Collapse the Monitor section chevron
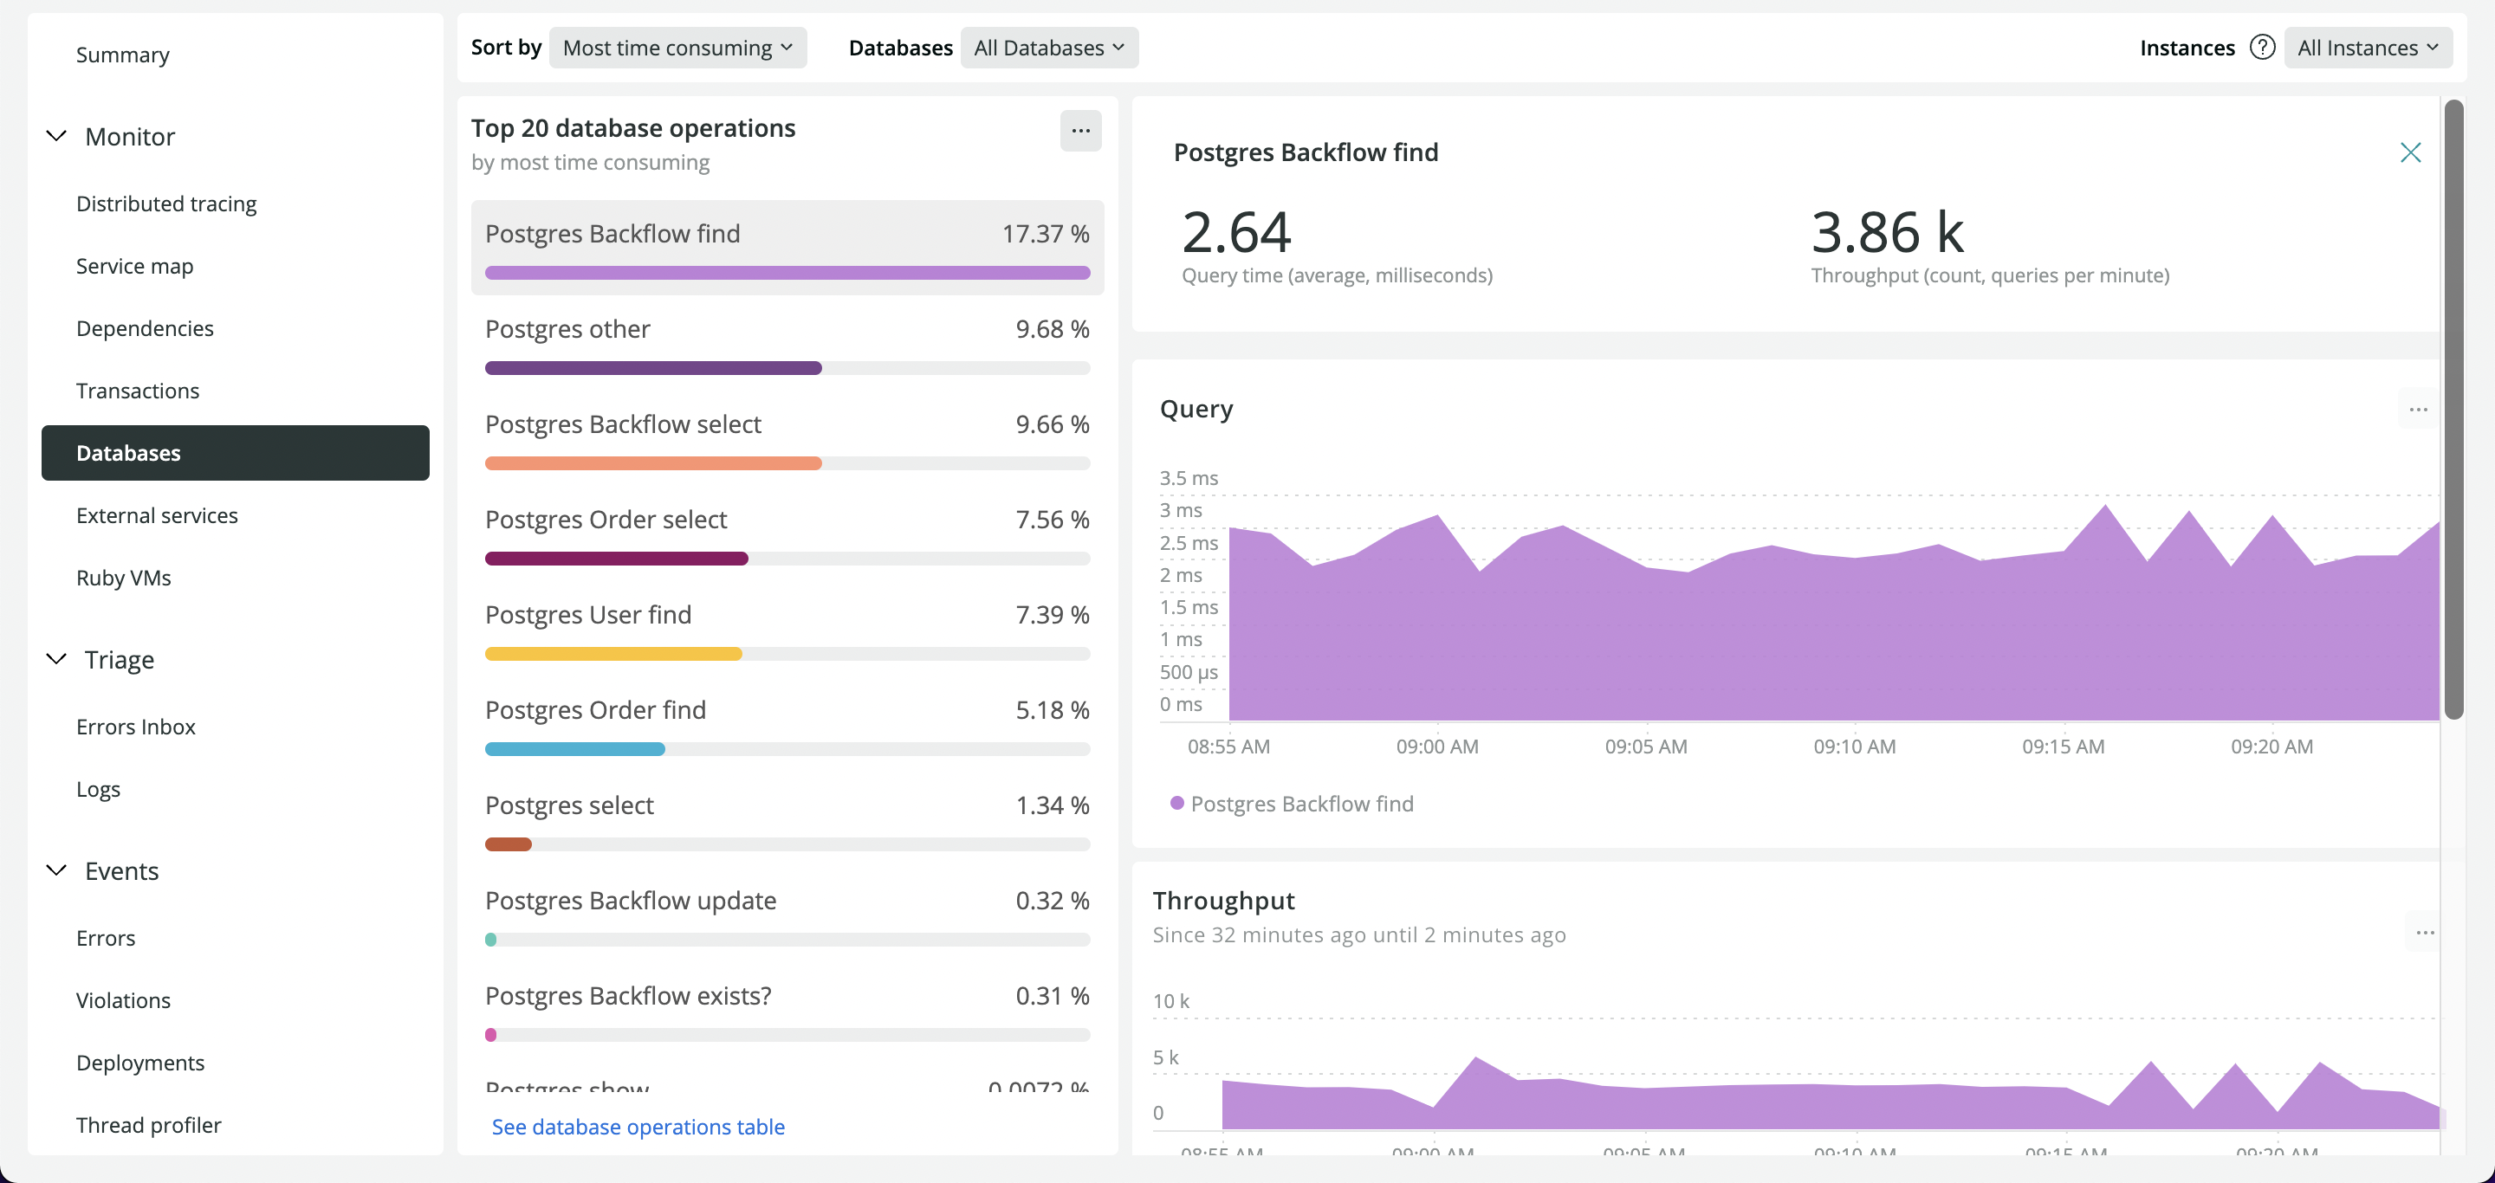2495x1183 pixels. (x=57, y=137)
